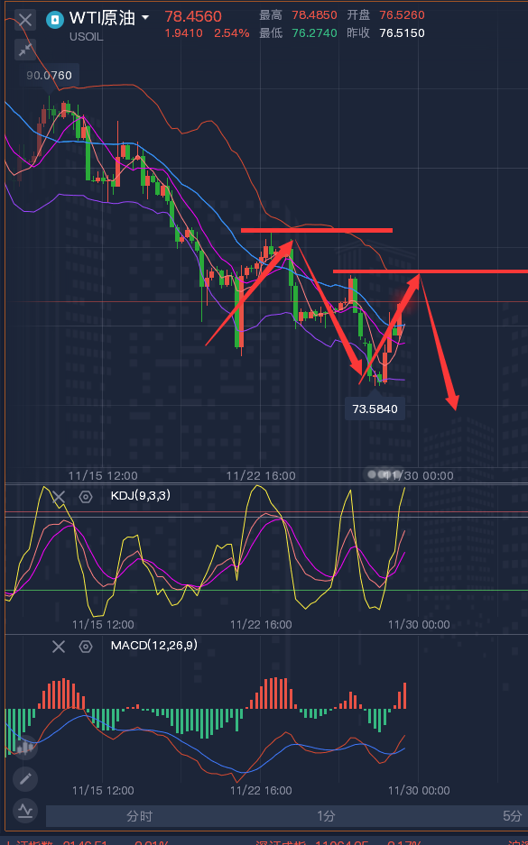Click the 78.4560 current price

(193, 17)
